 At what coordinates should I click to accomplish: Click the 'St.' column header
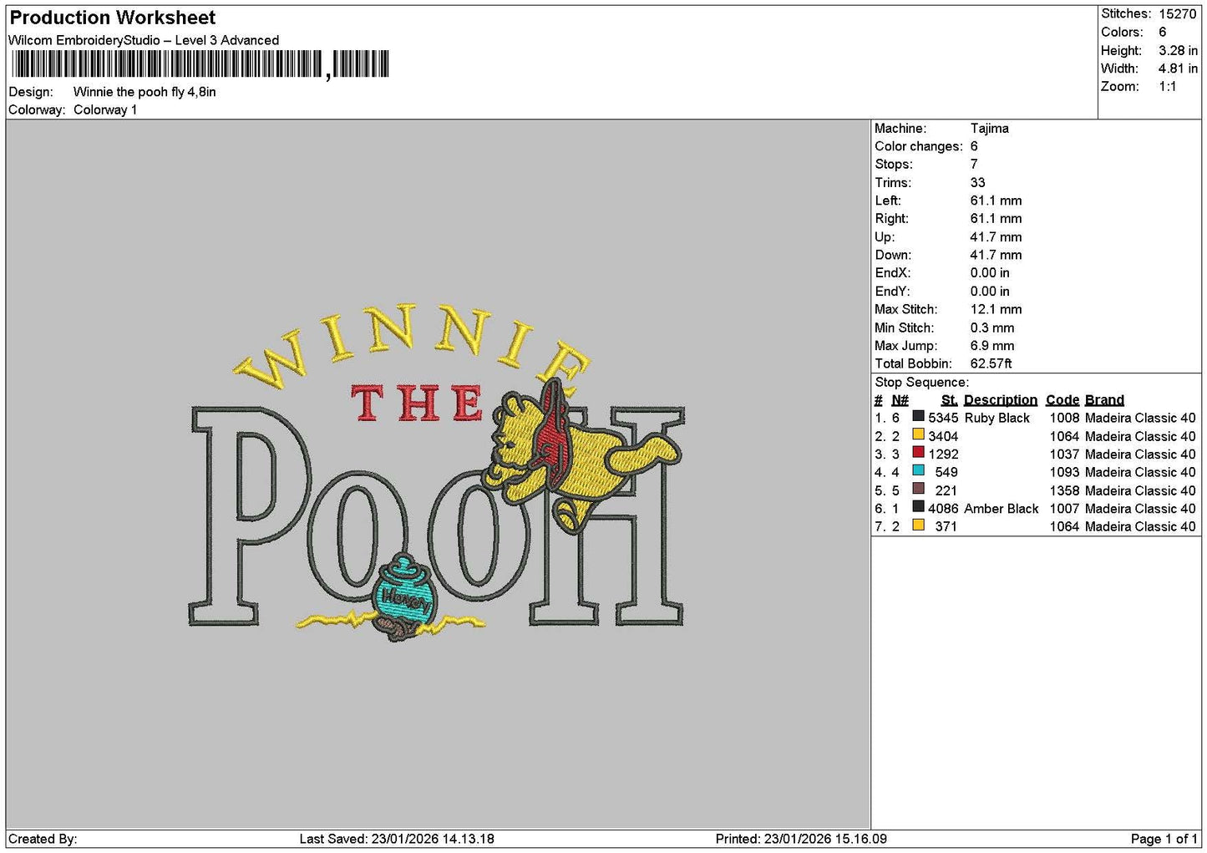pos(950,400)
